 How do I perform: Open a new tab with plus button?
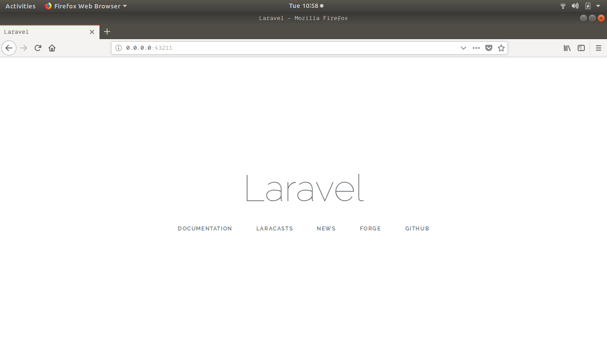[107, 32]
